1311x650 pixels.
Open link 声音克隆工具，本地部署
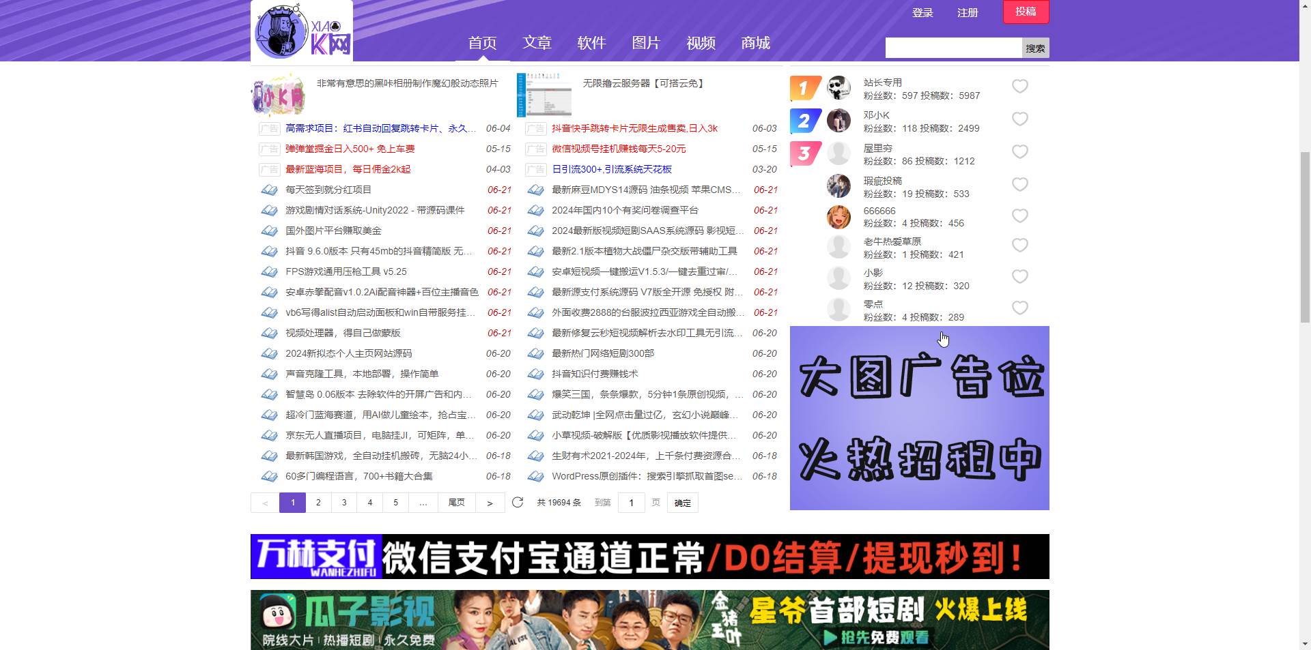pos(362,374)
